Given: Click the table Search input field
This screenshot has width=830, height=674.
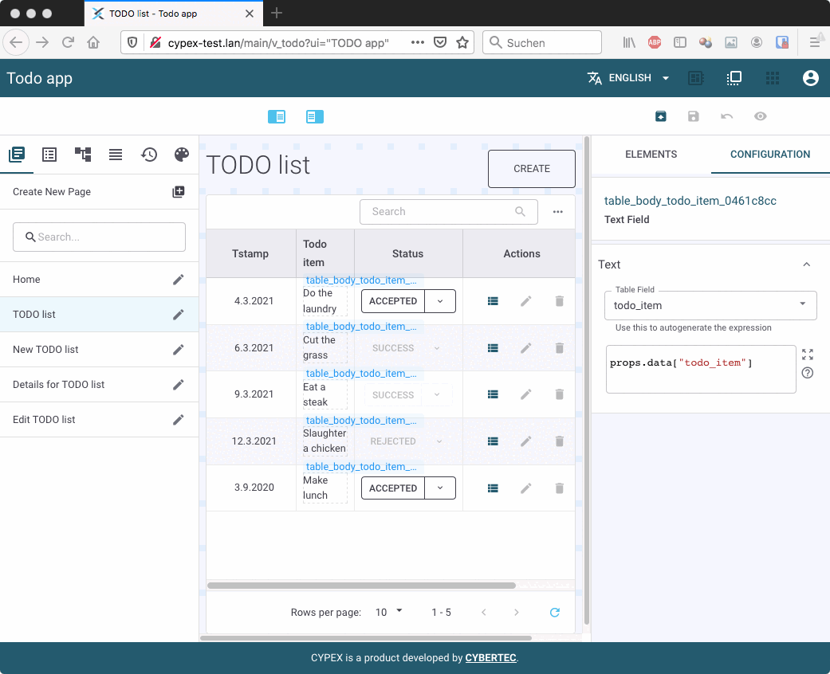Looking at the screenshot, I should click(449, 212).
